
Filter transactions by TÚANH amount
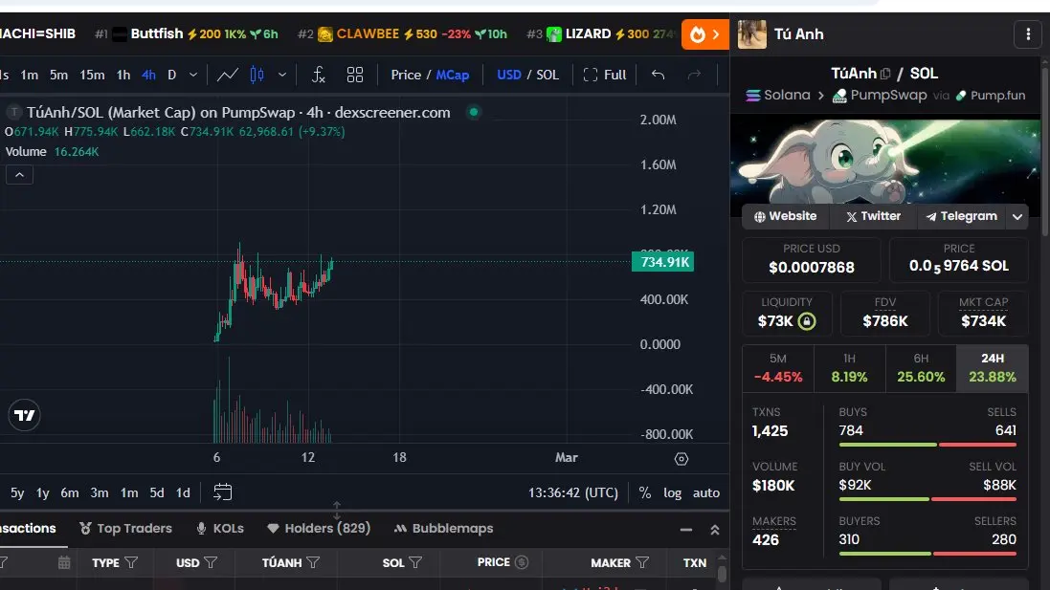(x=313, y=562)
